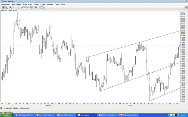This screenshot has width=188, height=117.
Task: Select the upper channel trend line
Action: pos(133,44)
